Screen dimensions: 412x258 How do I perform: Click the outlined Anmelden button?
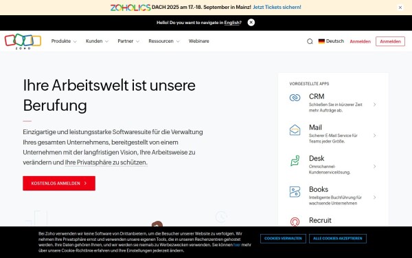390,41
